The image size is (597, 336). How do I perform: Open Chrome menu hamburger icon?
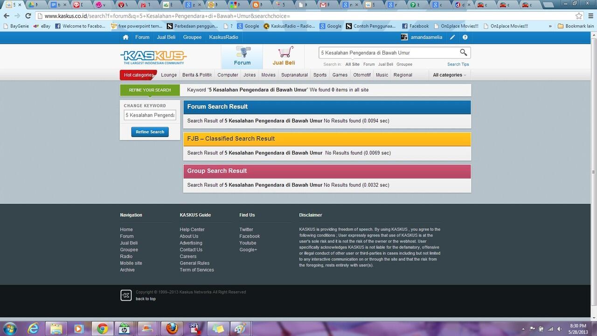pyautogui.click(x=590, y=16)
